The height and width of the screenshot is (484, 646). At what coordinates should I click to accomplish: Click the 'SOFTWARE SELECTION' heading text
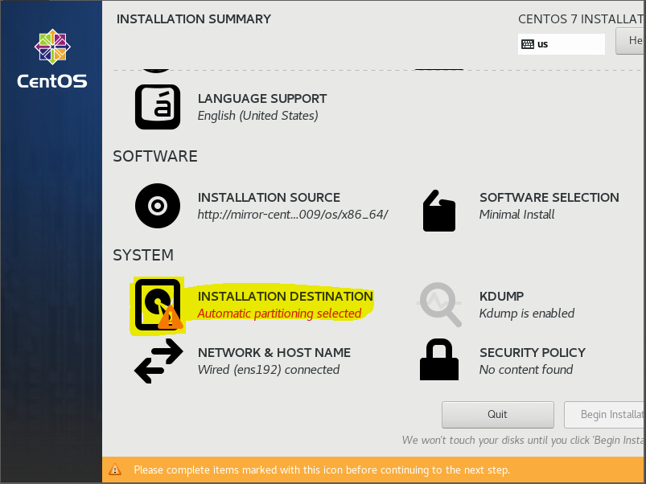click(x=549, y=198)
